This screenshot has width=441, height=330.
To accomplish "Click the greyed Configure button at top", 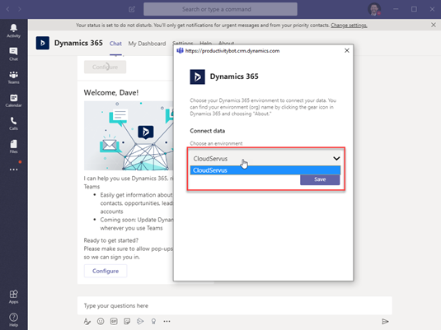I will coord(105,67).
